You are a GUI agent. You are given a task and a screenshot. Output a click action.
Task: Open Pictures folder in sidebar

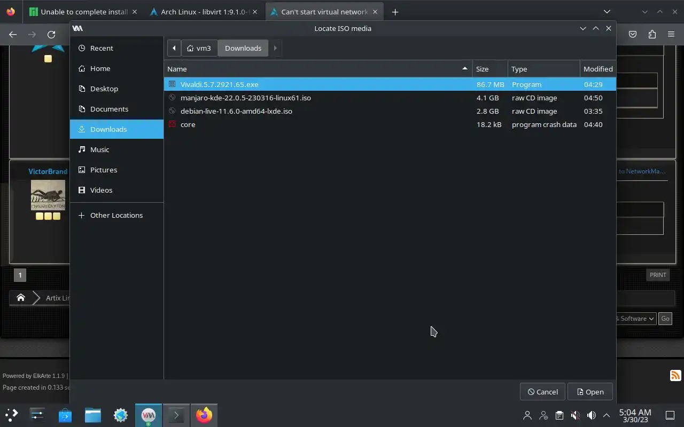116,170
